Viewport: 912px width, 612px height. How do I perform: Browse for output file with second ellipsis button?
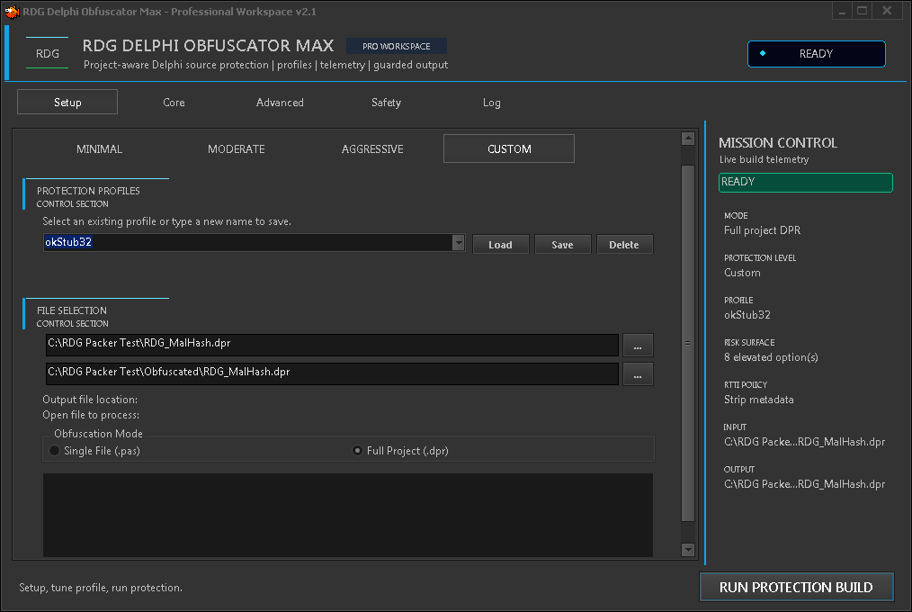click(638, 374)
